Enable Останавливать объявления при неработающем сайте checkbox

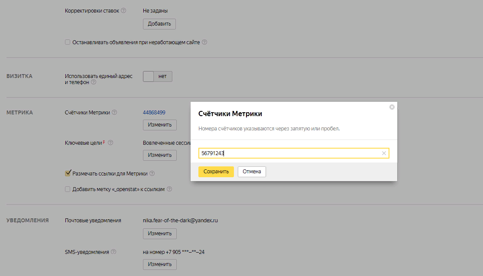click(x=68, y=42)
